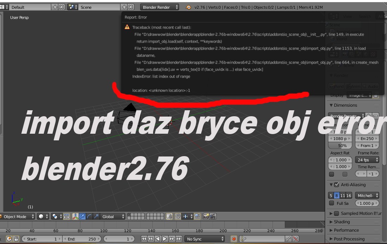Expand the Shading panel
The height and width of the screenshot is (244, 387).
(x=331, y=222)
